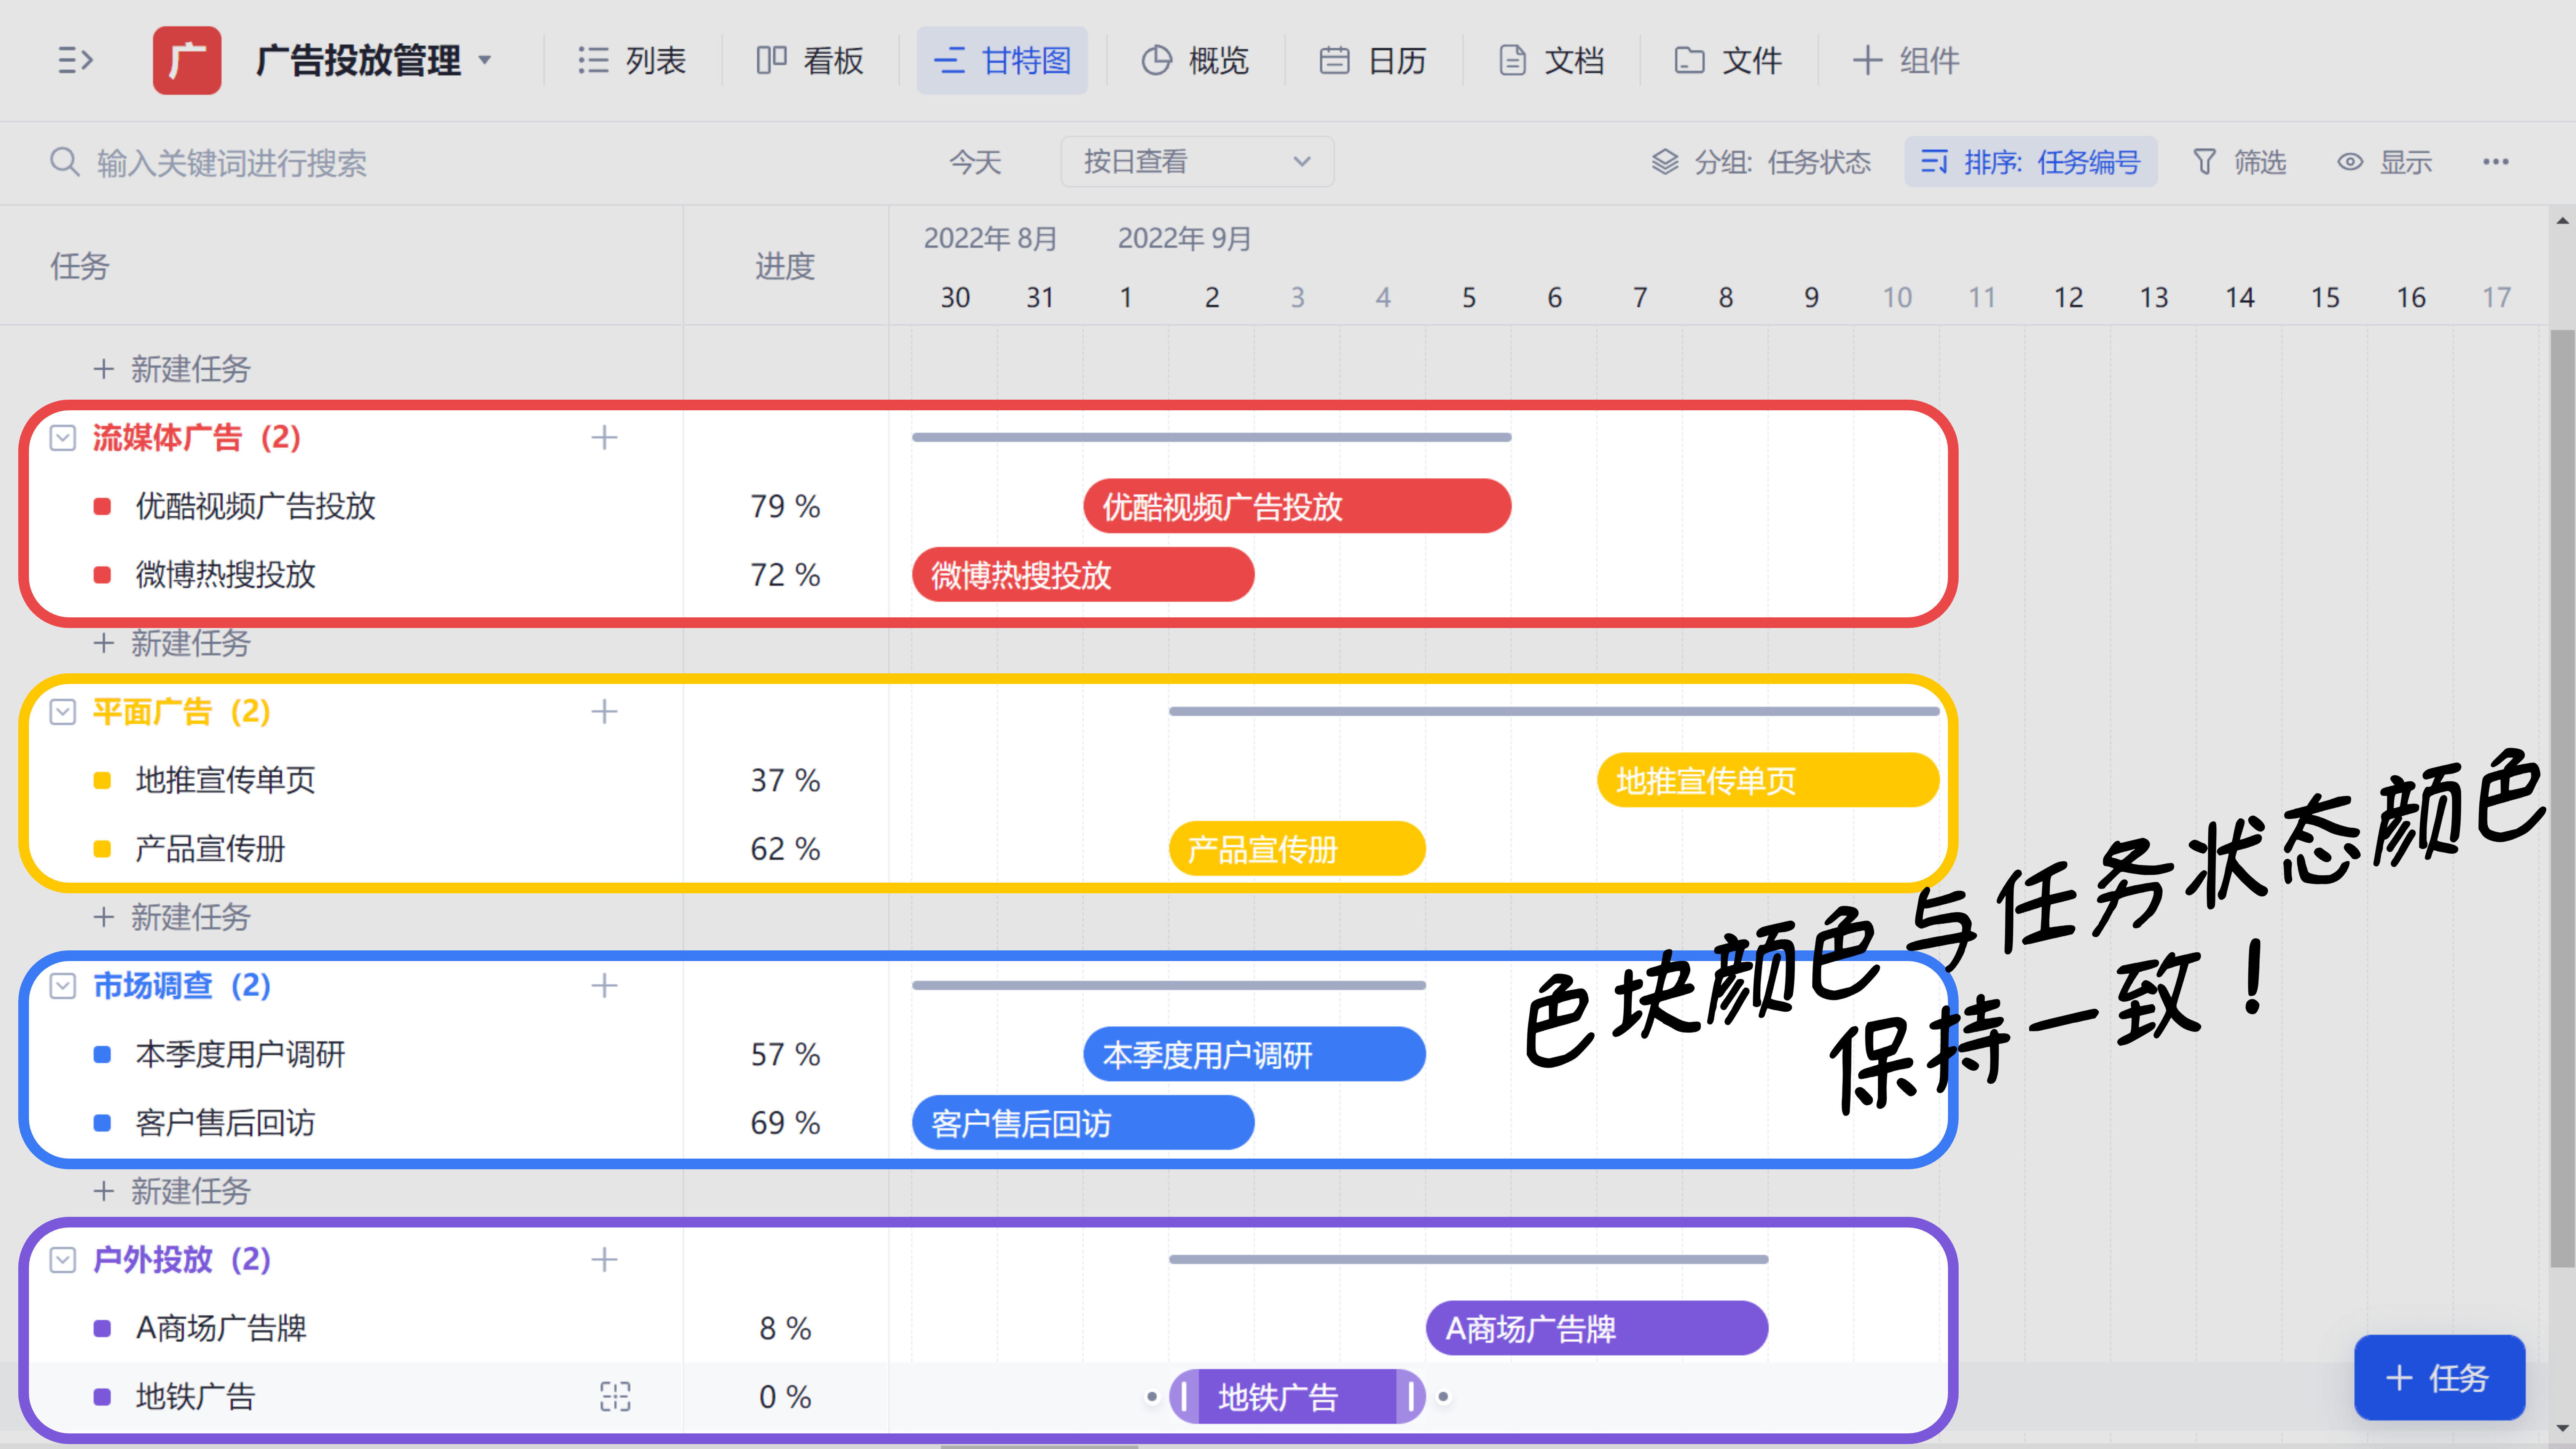2576x1449 pixels.
Task: Click the plus icon beside 流媒体广告 group
Action: click(604, 438)
